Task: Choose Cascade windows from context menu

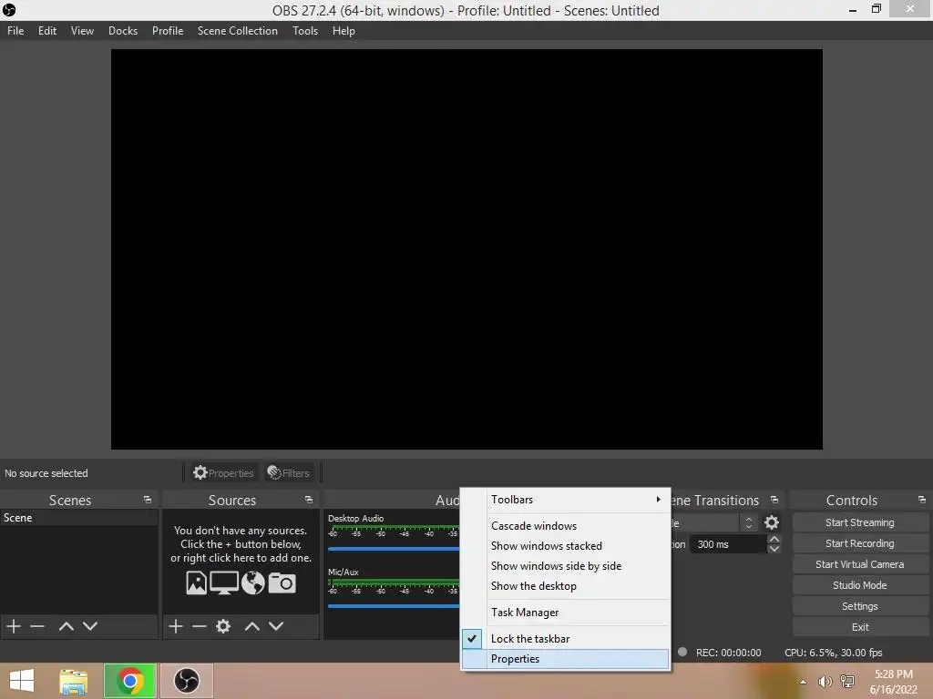Action: tap(565, 526)
